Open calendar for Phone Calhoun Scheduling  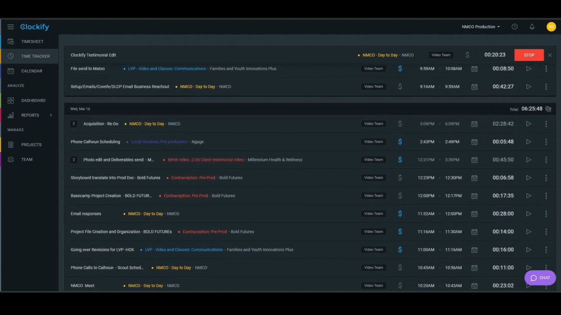coord(474,142)
